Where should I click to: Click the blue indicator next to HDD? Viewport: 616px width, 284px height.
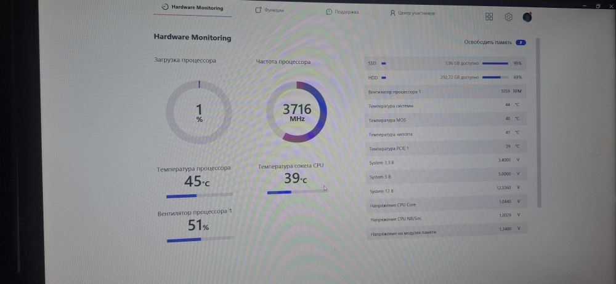tap(383, 77)
